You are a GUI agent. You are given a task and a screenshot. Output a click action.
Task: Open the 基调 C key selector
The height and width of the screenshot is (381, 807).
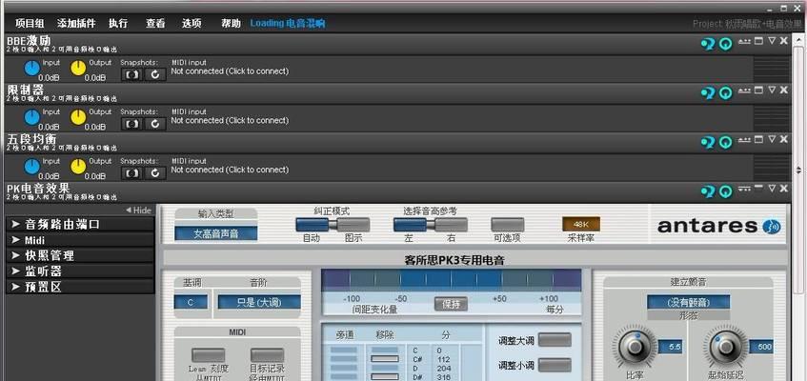pyautogui.click(x=191, y=302)
